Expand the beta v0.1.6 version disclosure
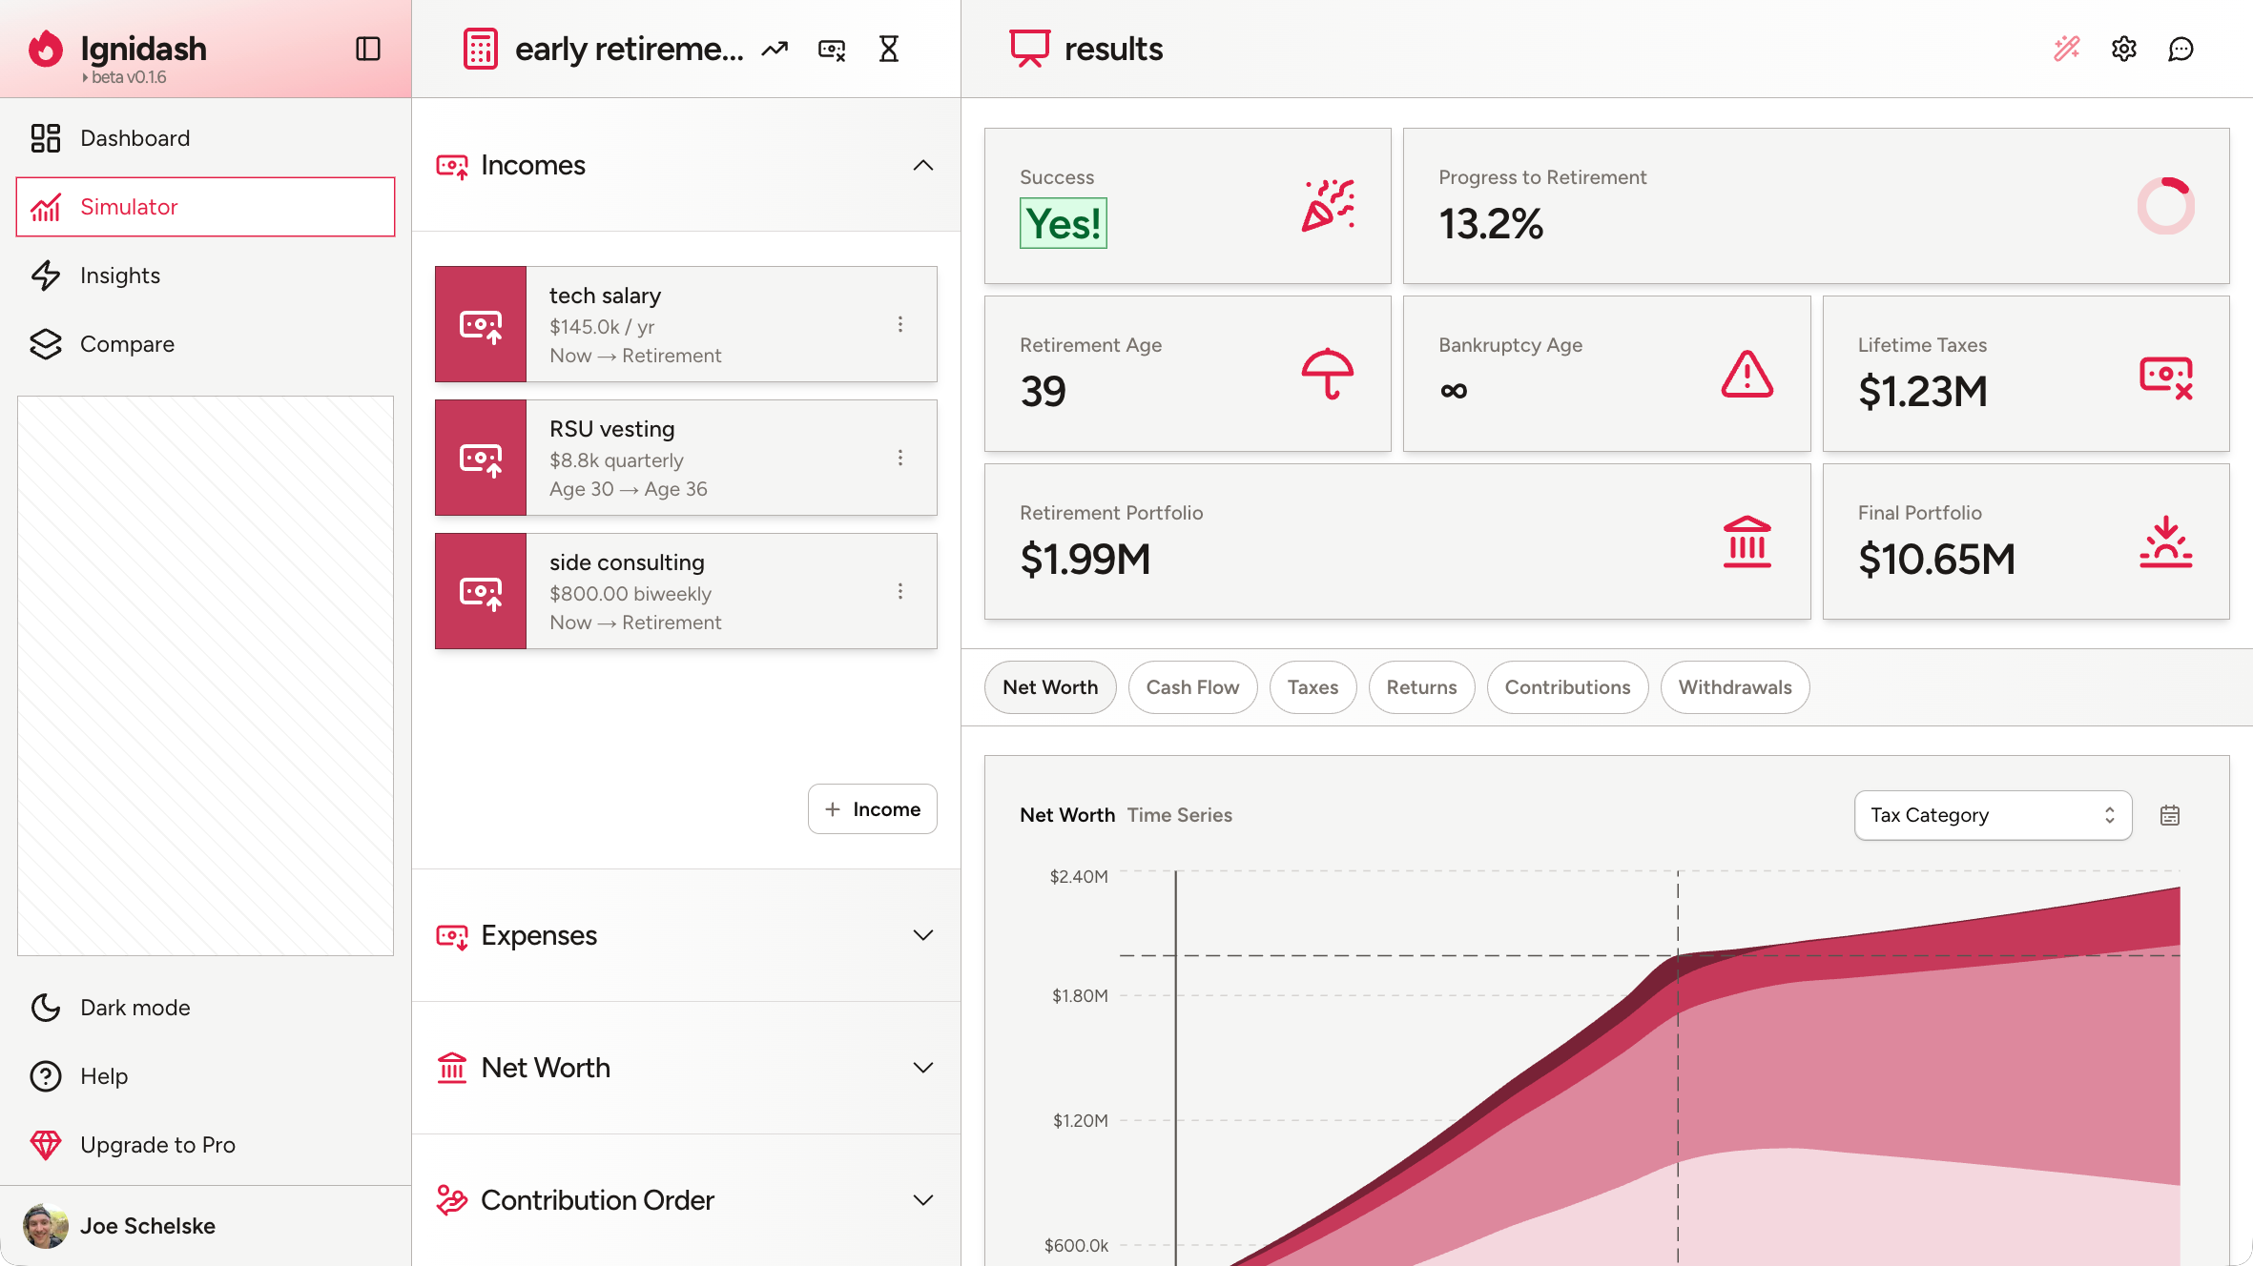Screen dimensions: 2253x1266 pyautogui.click(x=124, y=77)
